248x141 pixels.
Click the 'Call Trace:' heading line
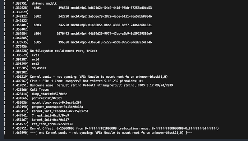point(40,90)
